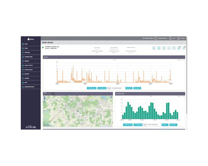Click the 'Gas & Water Company' header text

pyautogui.click(x=148, y=38)
